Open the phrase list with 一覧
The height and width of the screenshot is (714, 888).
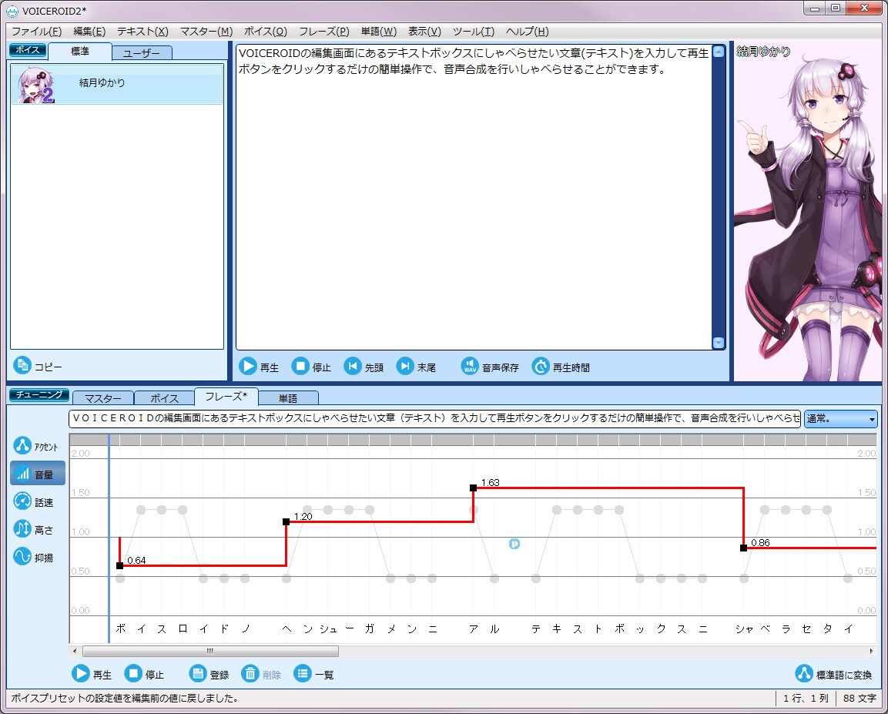[x=314, y=674]
